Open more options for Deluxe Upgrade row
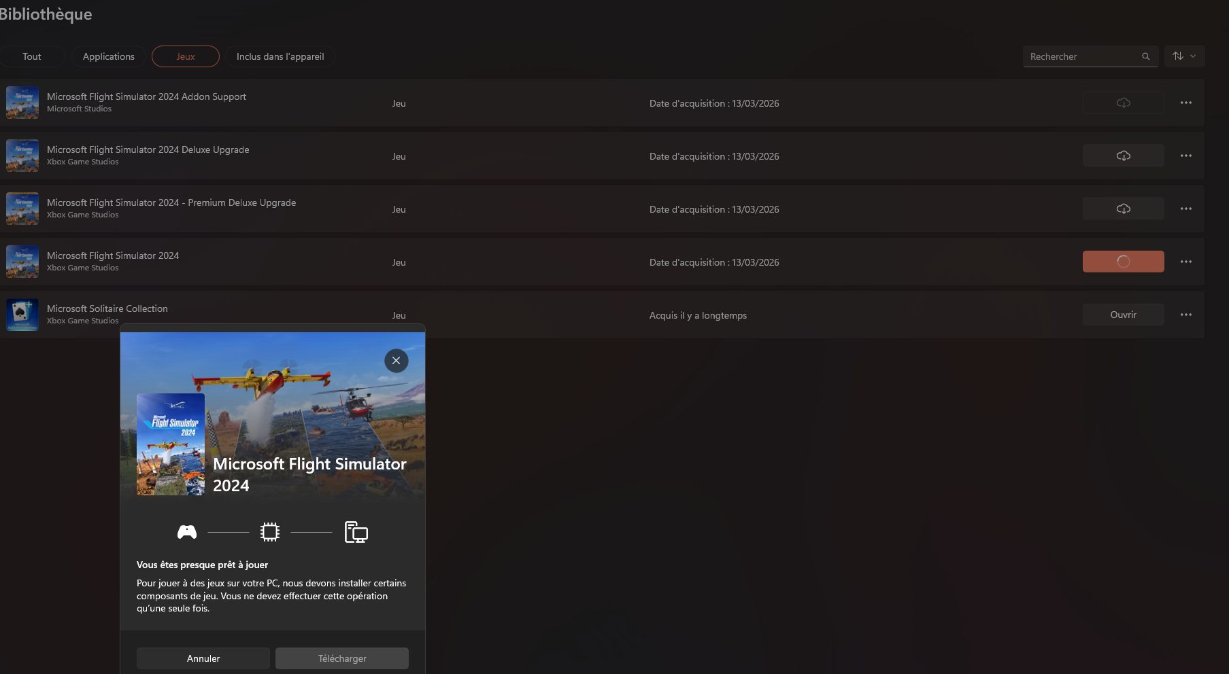Screen dimensions: 1229x674 pos(1186,156)
